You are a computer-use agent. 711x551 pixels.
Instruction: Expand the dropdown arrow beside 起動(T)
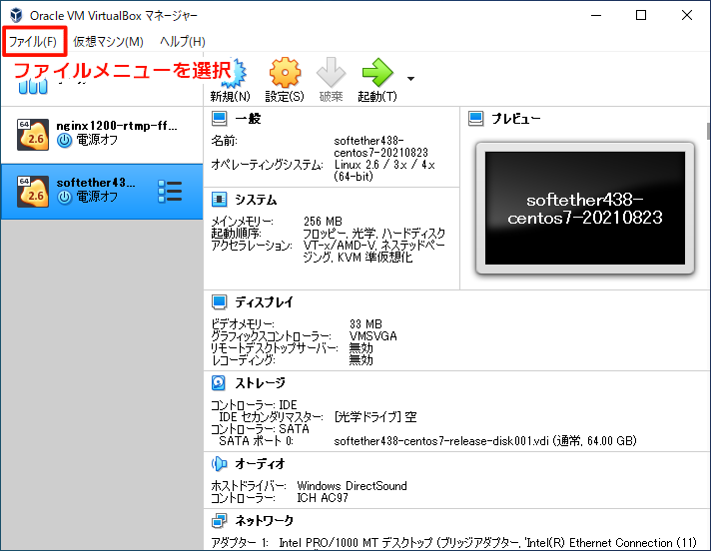coord(410,79)
